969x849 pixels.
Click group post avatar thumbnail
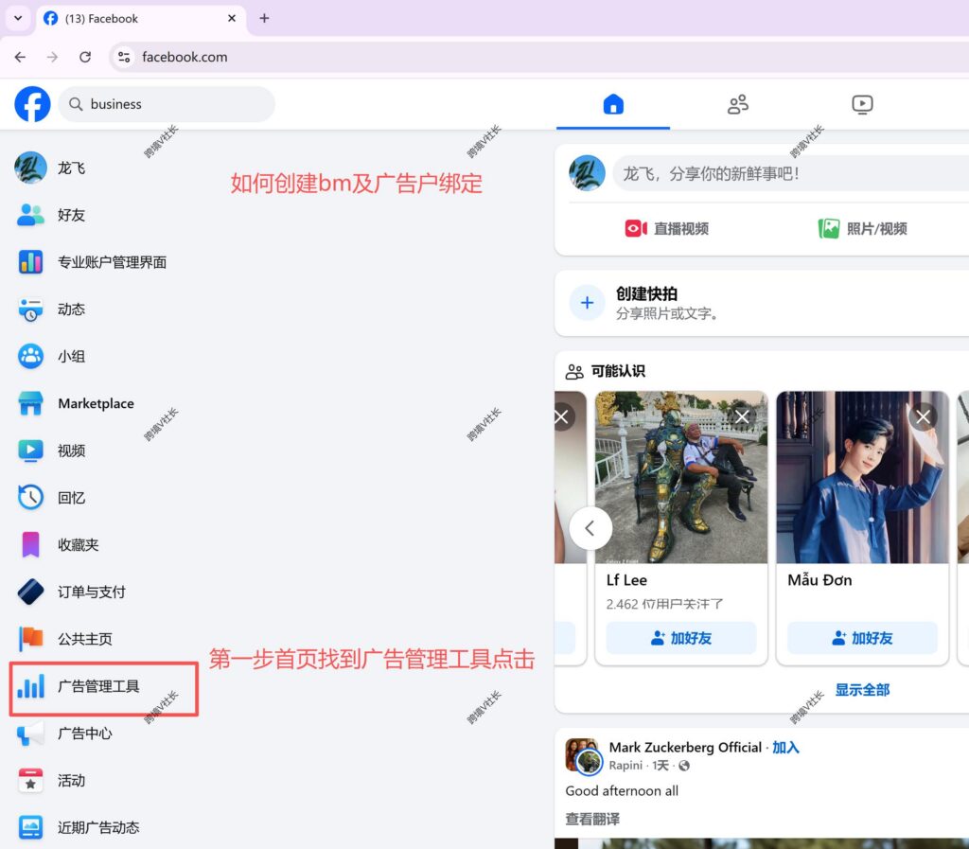point(583,755)
